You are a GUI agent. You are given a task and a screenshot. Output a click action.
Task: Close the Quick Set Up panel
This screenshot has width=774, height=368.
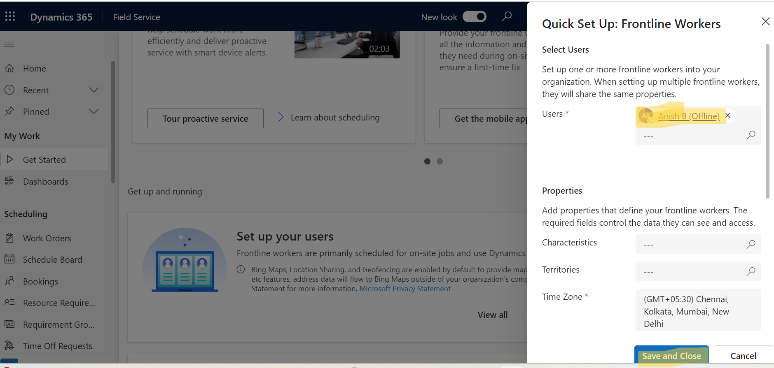point(765,21)
